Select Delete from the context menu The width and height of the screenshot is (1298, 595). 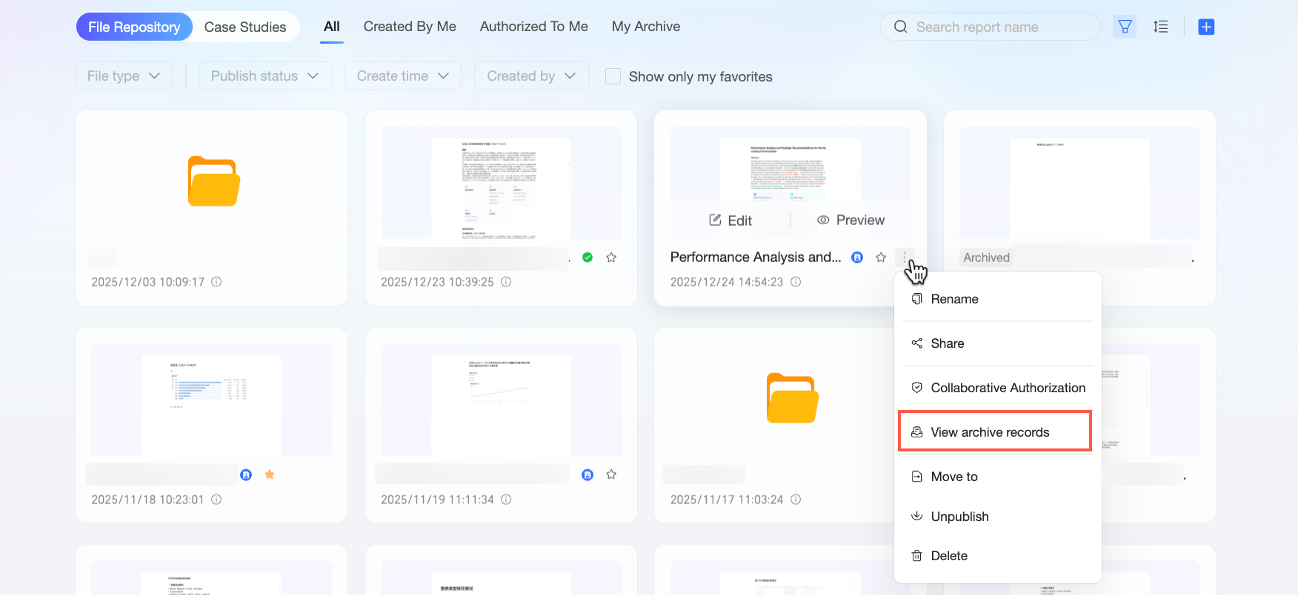click(997, 556)
